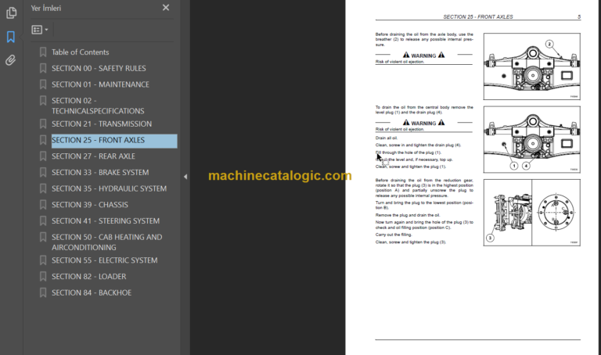Jump to SECTION 35 - HYDRAULIC SYSTEM

click(x=110, y=188)
